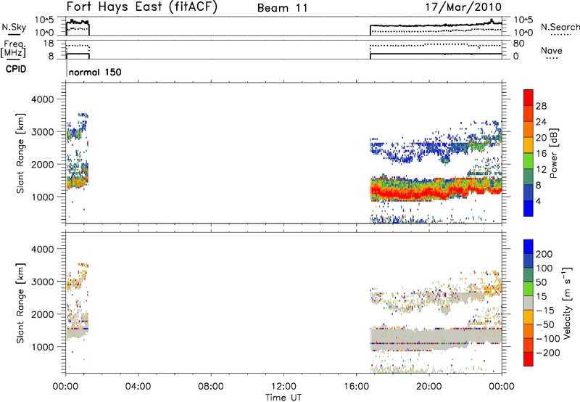Click the 'CPID' label
The height and width of the screenshot is (402, 580).
click(x=16, y=69)
